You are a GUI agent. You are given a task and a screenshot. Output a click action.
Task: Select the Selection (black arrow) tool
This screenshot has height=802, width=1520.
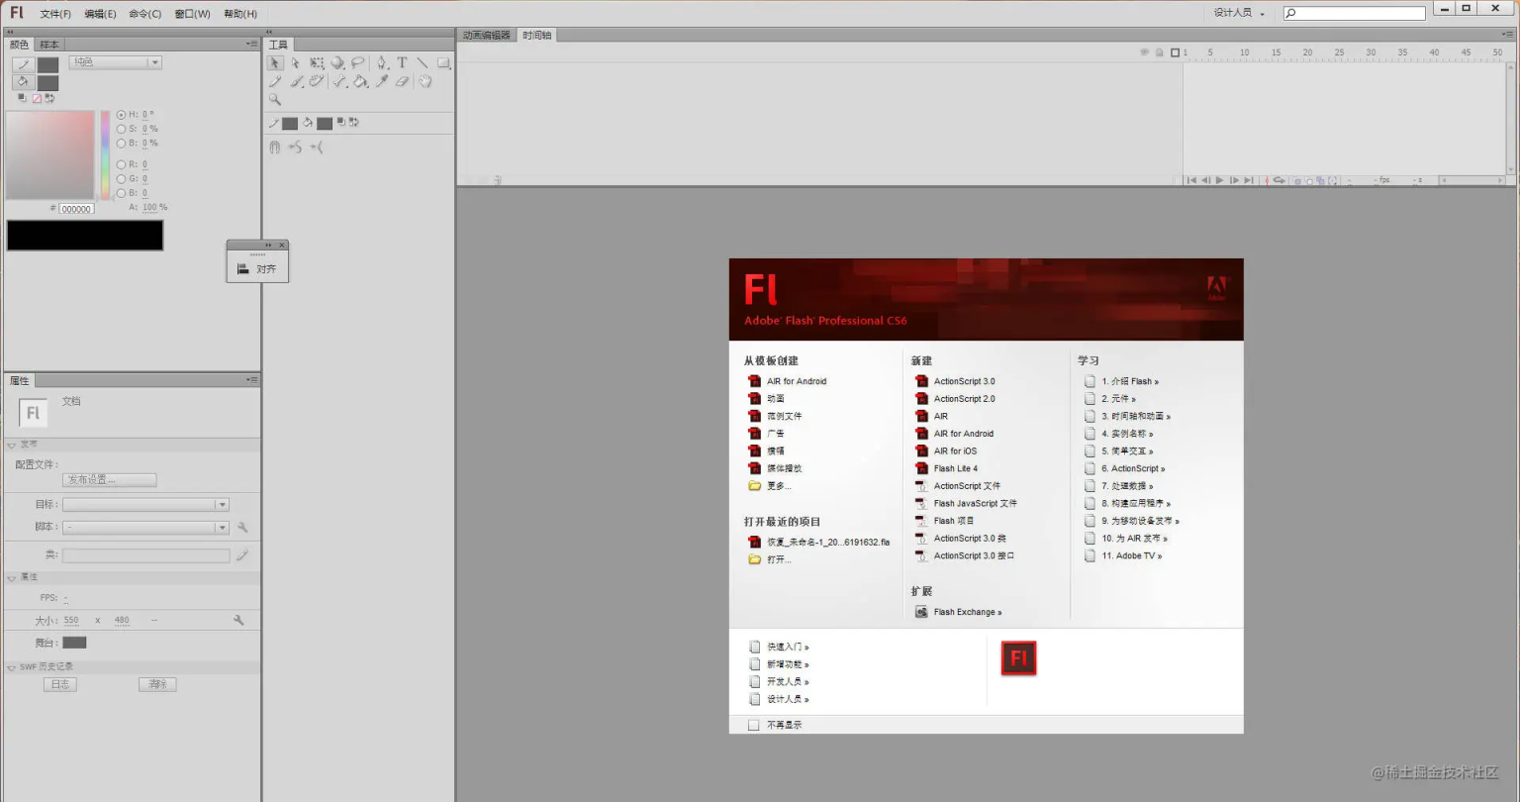[x=275, y=62]
